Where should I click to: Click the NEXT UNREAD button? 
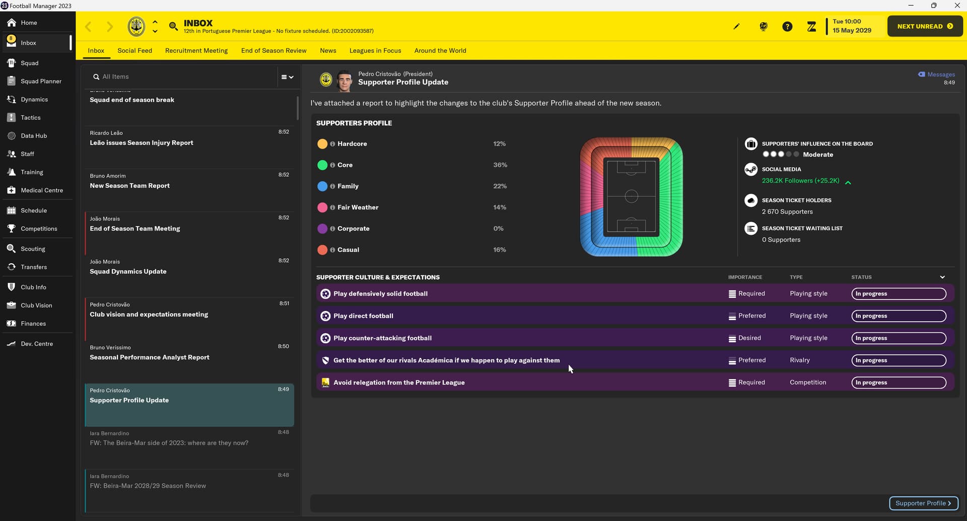pyautogui.click(x=925, y=26)
